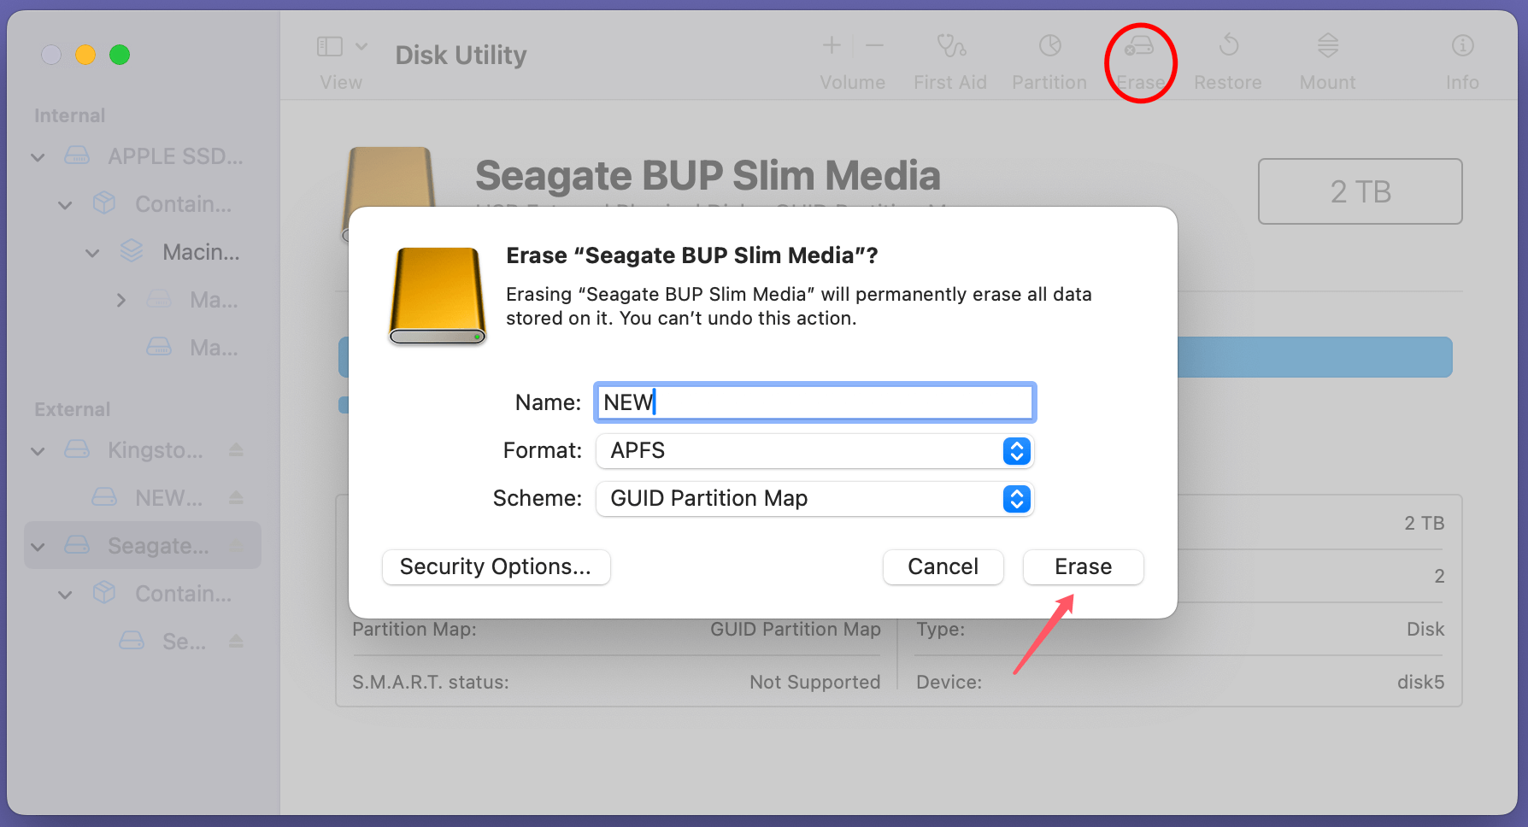Viewport: 1528px width, 827px height.
Task: Open Security Options dialog
Action: click(496, 566)
